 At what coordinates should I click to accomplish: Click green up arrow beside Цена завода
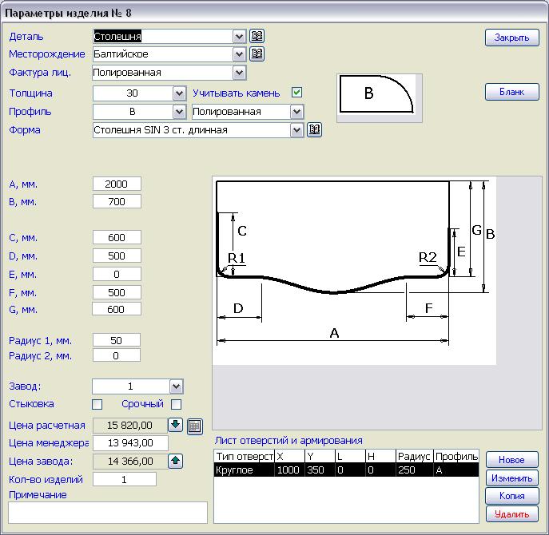click(176, 461)
